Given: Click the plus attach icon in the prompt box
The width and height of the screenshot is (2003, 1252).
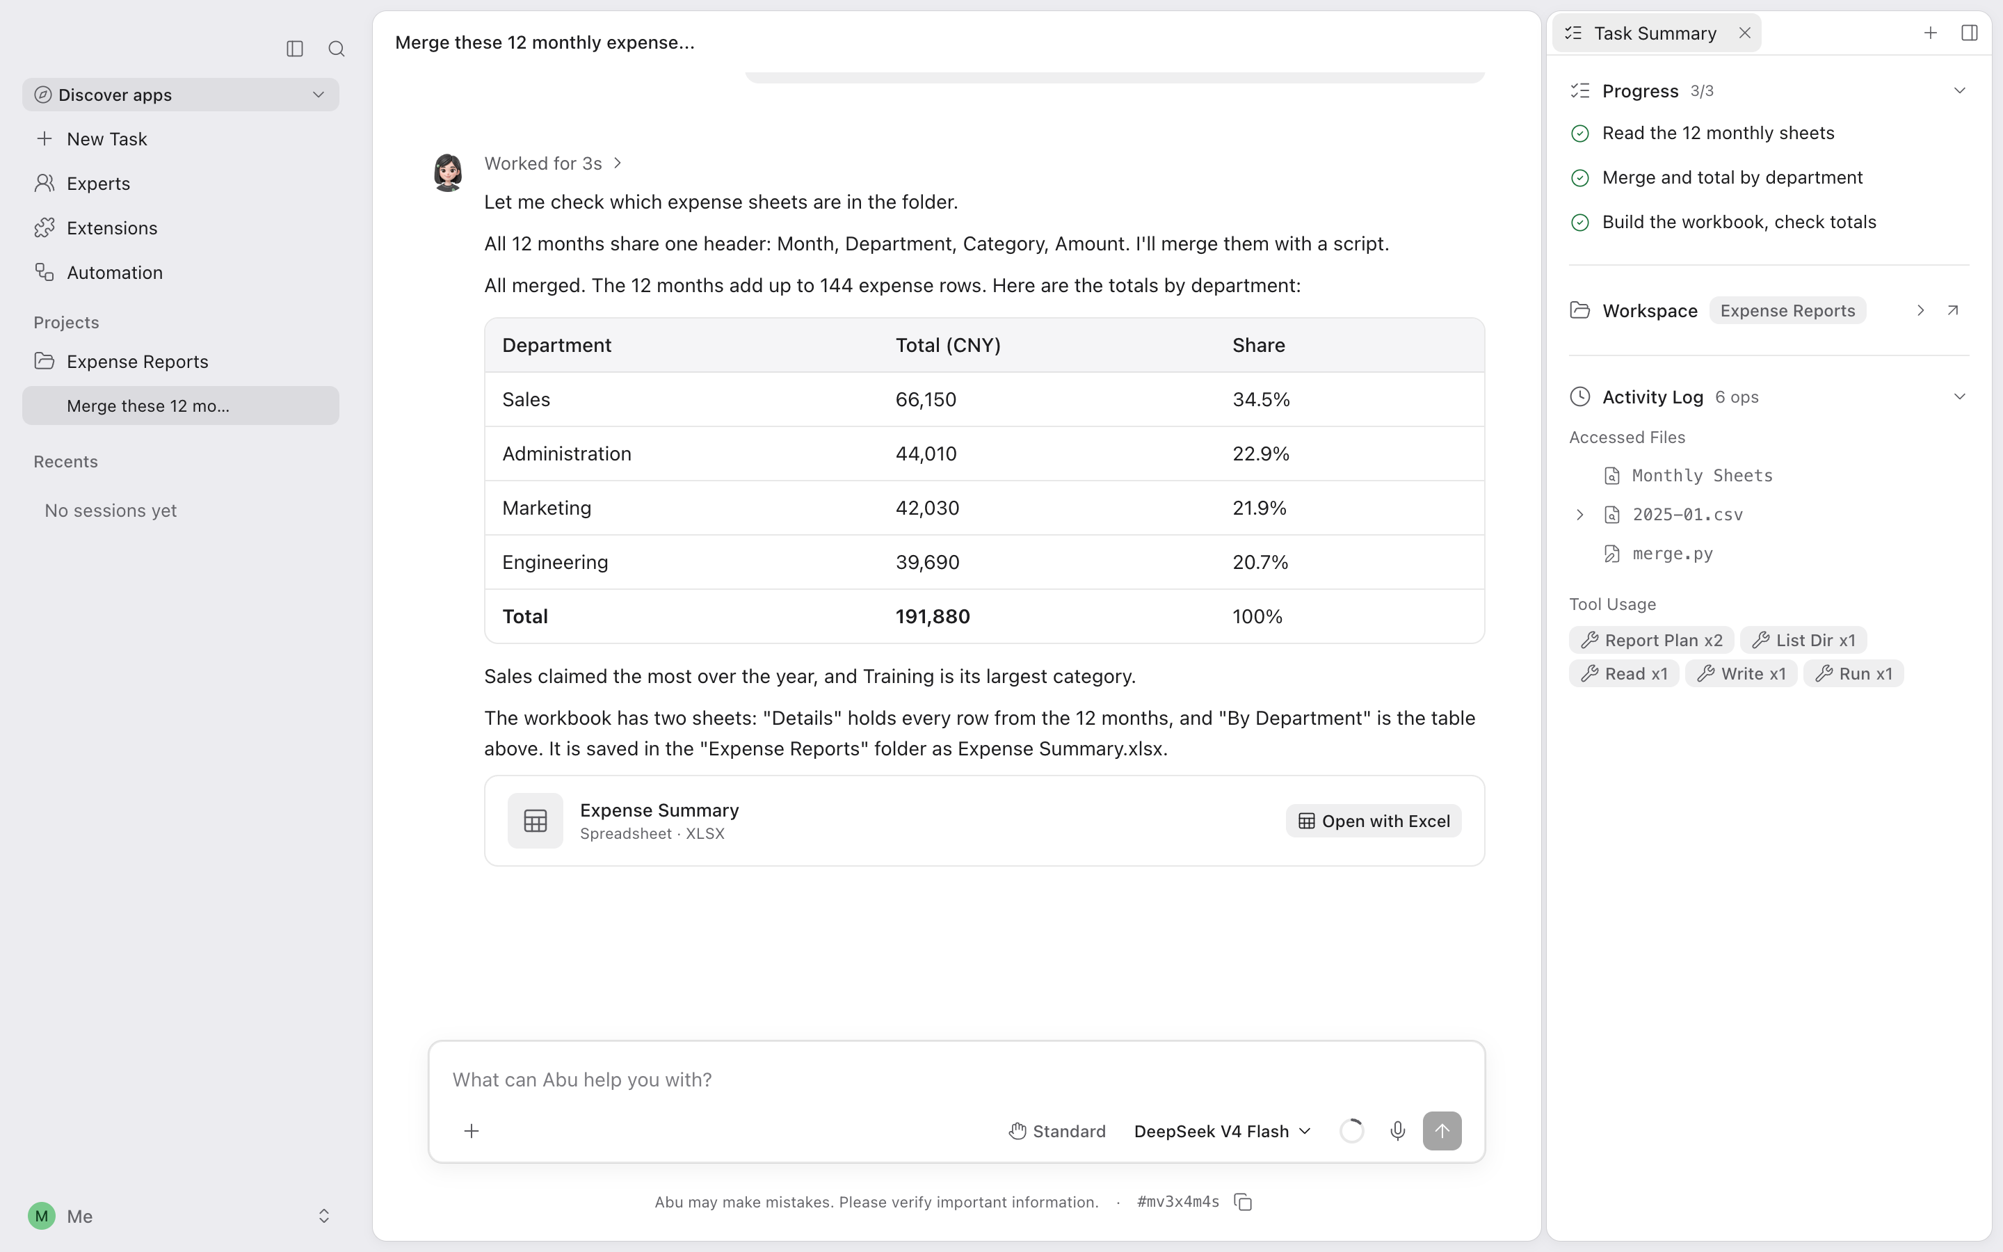Looking at the screenshot, I should (x=471, y=1131).
